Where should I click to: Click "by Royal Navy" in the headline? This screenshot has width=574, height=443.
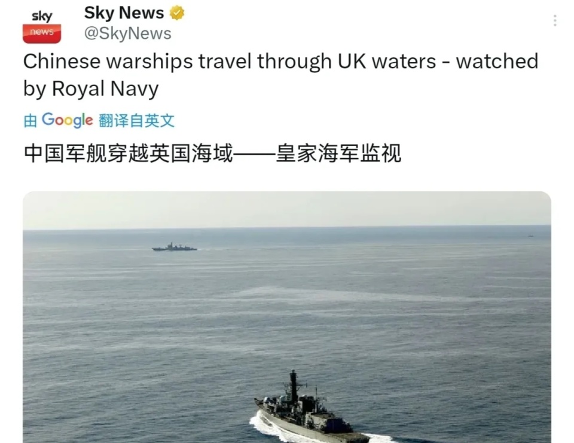click(x=91, y=88)
